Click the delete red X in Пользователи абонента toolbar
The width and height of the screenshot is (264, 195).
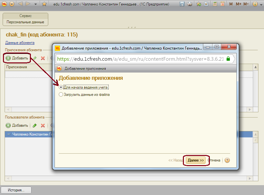tap(43, 125)
